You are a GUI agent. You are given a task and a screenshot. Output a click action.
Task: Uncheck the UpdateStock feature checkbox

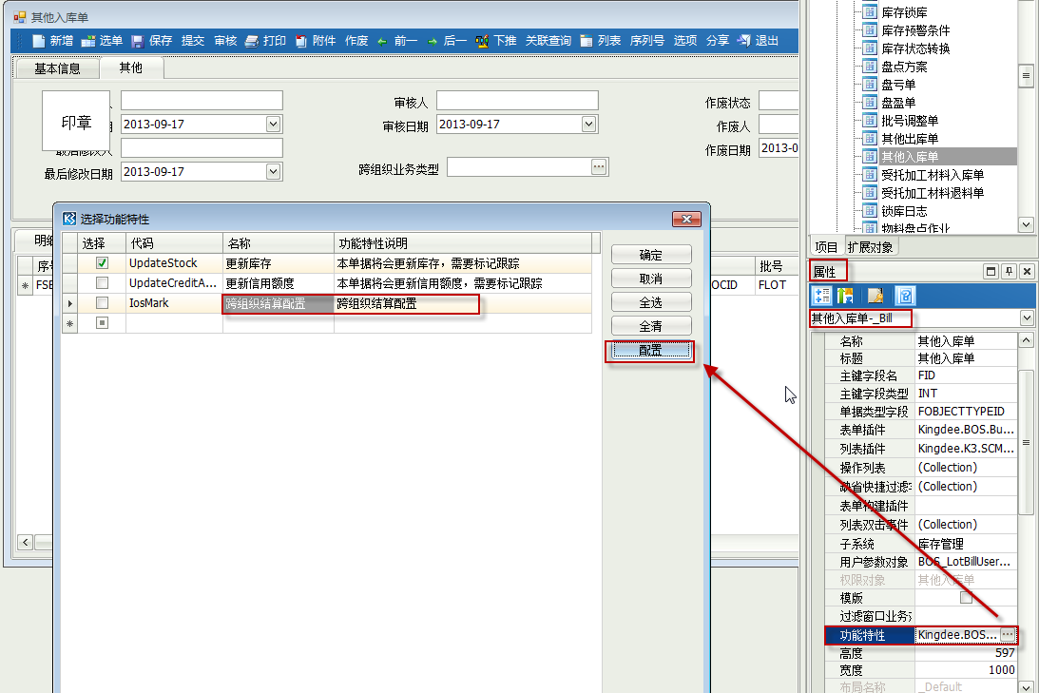pos(102,263)
